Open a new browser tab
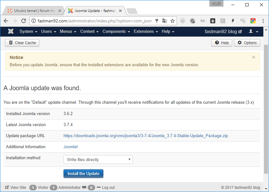The width and height of the screenshot is (269, 192). [132, 11]
